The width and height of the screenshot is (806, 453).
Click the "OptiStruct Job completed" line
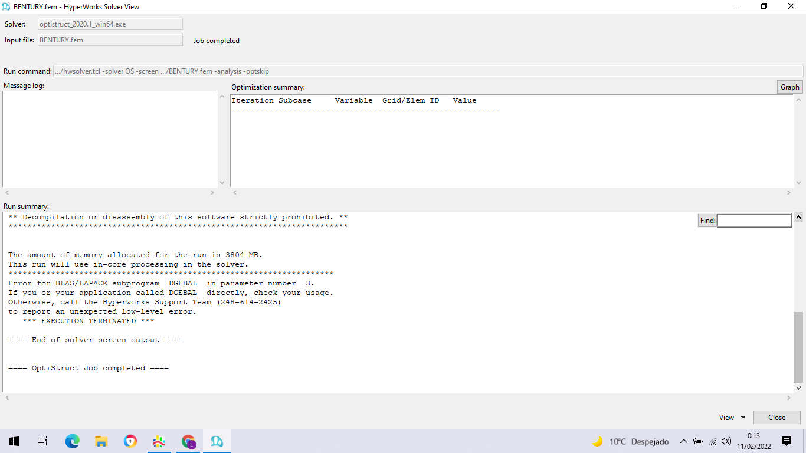tap(89, 368)
